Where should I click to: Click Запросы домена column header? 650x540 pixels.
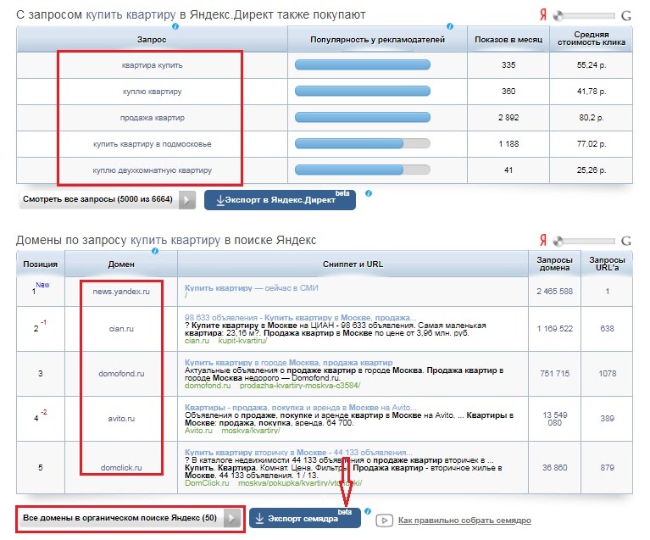coord(554,264)
